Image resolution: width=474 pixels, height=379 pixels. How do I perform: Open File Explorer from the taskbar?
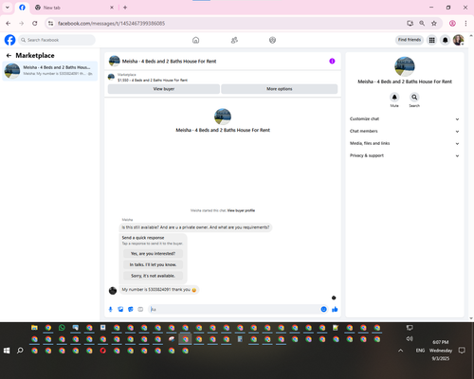[x=34, y=328]
